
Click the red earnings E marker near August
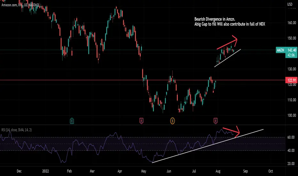[x=215, y=121]
